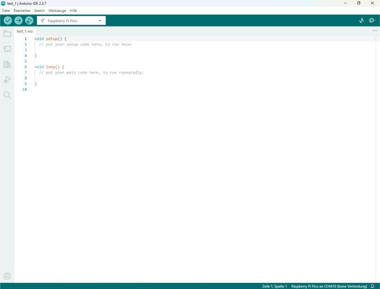Open the Library Manager panel
380x289 pixels.
tap(7, 64)
